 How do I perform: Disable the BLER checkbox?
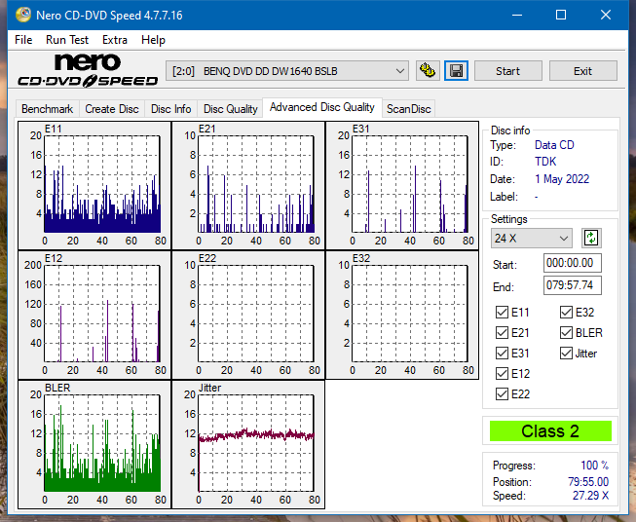coord(566,333)
